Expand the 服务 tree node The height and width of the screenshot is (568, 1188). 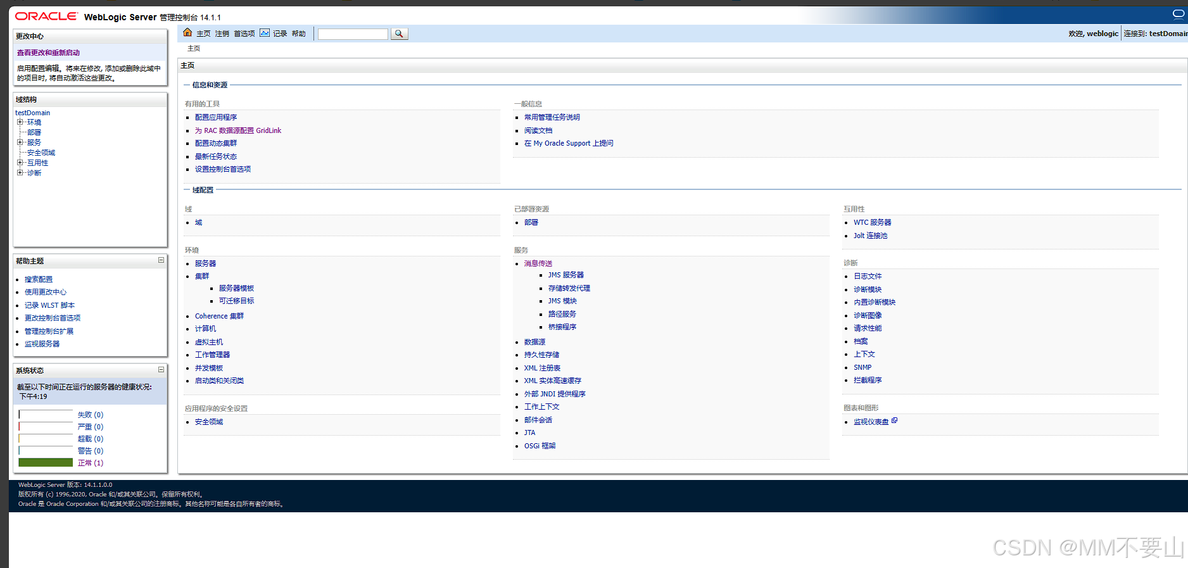[20, 142]
